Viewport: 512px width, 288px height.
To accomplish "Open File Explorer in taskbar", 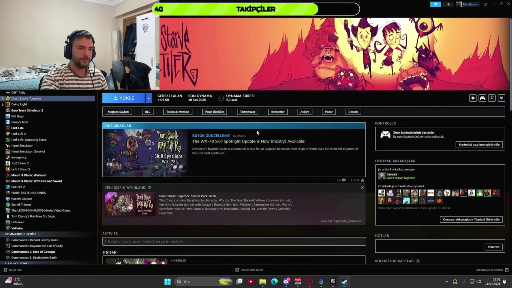I will [x=262, y=282].
